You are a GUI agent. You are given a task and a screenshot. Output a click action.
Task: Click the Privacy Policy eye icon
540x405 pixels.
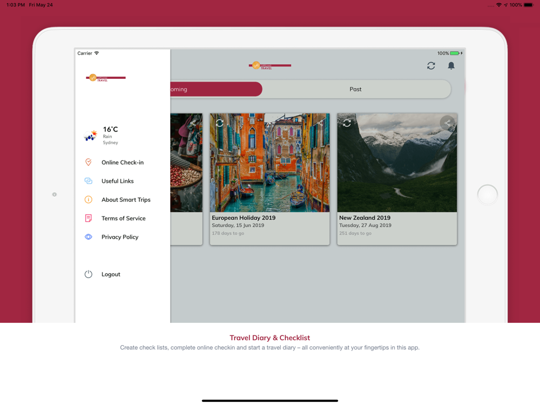click(89, 237)
